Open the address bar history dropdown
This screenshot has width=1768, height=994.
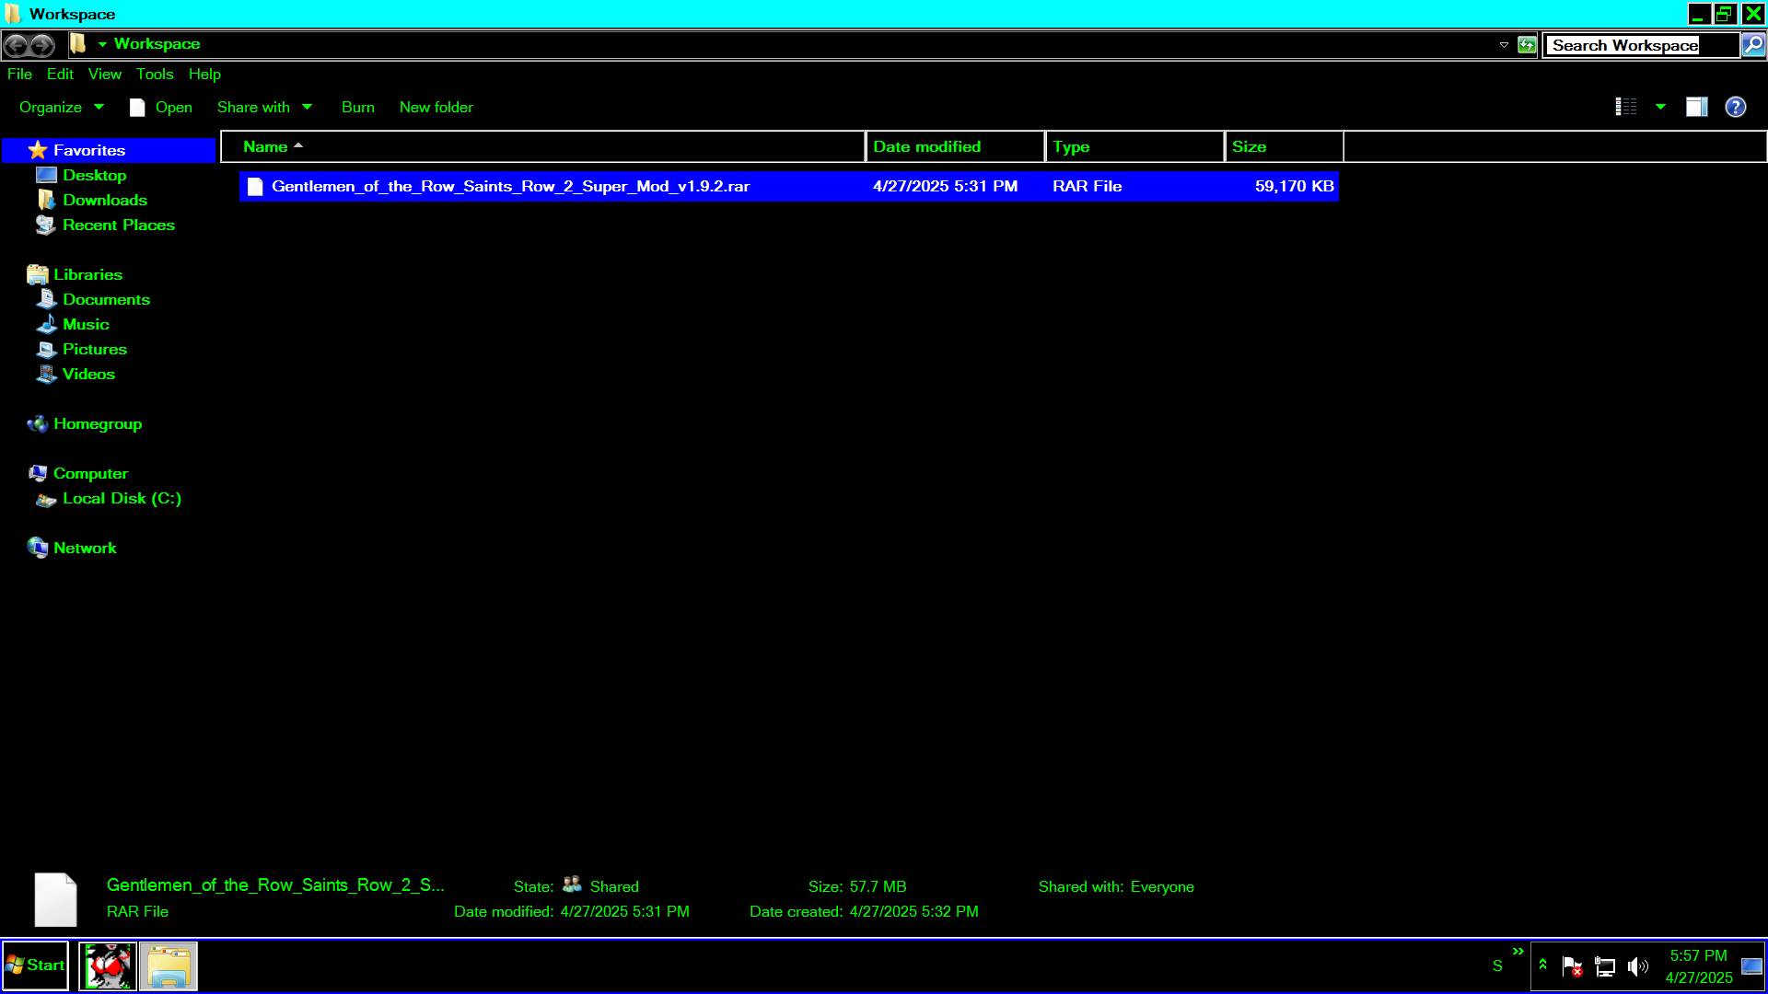(1504, 45)
